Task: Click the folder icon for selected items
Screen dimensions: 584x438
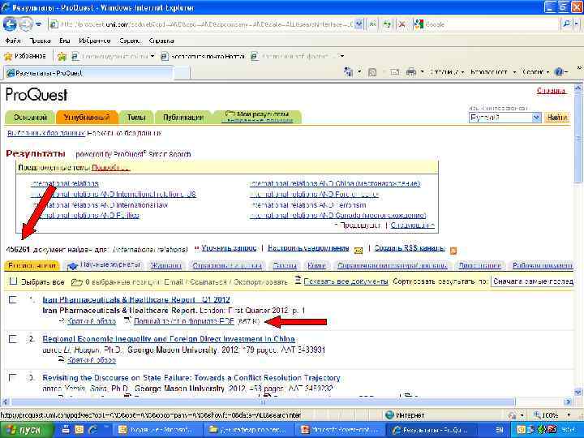Action: pyautogui.click(x=77, y=282)
